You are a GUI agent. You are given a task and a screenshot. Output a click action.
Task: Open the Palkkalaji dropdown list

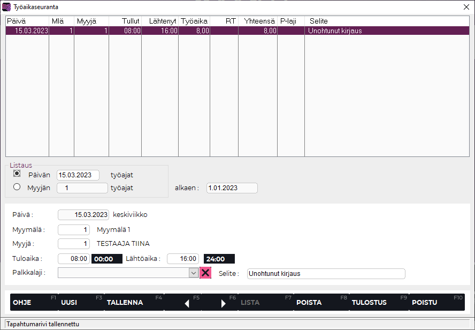[x=194, y=273]
